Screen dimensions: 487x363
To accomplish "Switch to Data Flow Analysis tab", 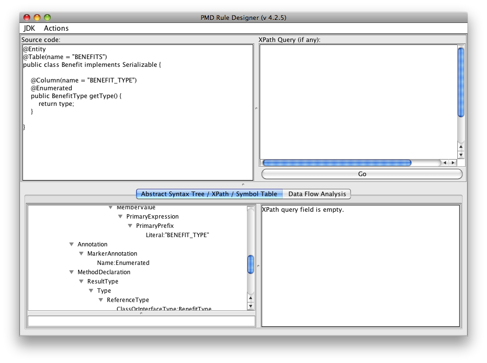I will [317, 194].
